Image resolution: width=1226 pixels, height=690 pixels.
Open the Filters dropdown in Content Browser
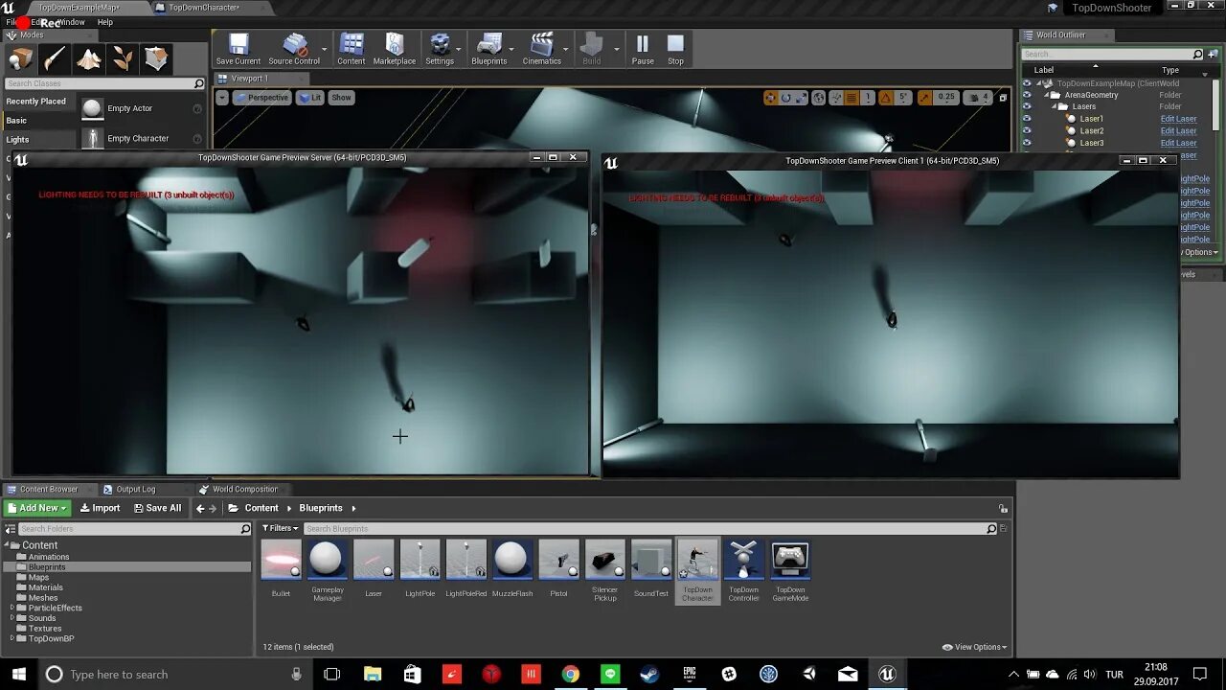(281, 528)
